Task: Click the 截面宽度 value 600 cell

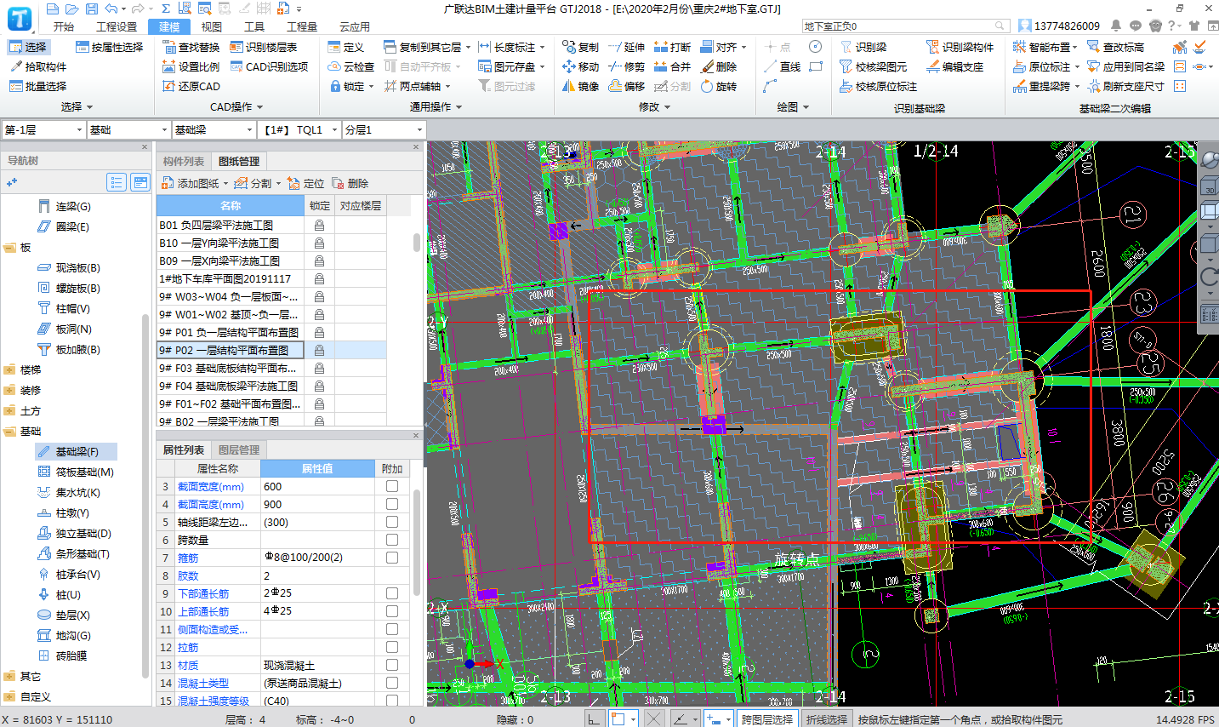Action: point(317,486)
